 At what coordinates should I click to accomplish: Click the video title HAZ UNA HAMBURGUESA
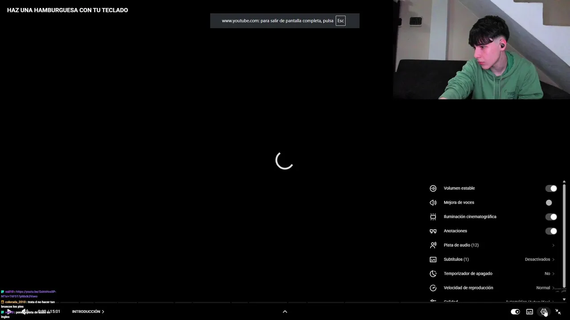pyautogui.click(x=67, y=10)
